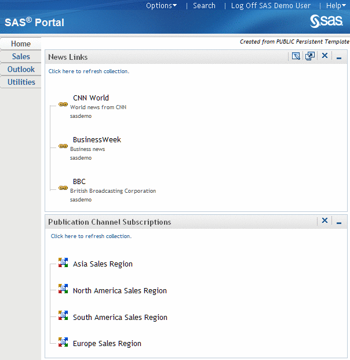The image size is (350, 360).
Task: Click the 'World news from CNN' description
Action: 98,107
